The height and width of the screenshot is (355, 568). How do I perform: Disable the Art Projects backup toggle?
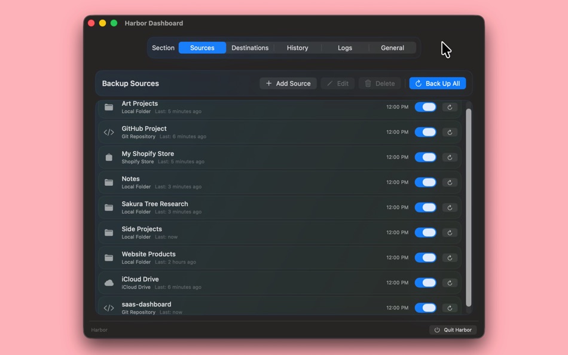[426, 107]
